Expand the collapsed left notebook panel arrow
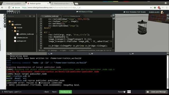 click(x=1, y=28)
